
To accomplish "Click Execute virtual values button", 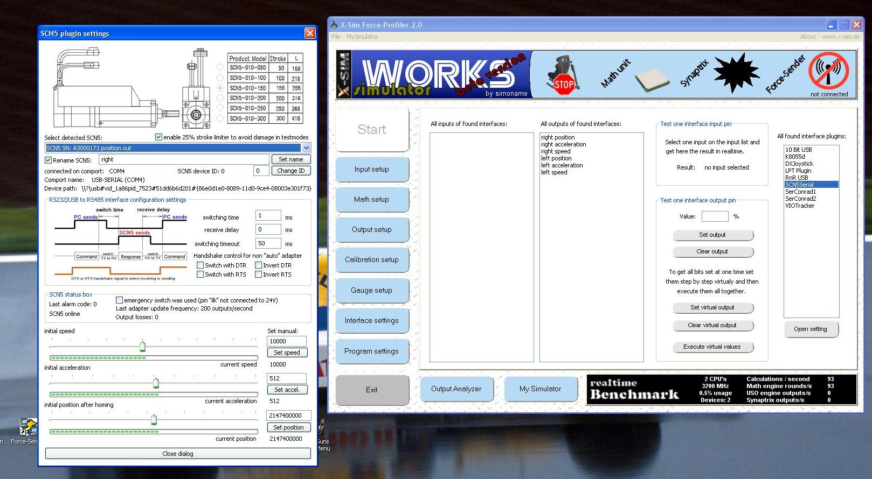I will point(712,347).
